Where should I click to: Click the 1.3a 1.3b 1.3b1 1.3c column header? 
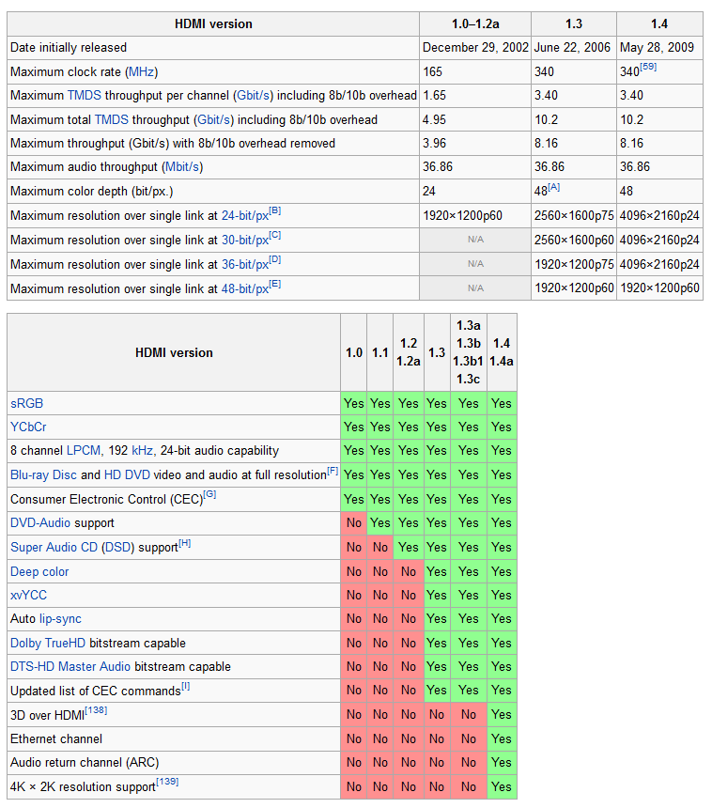(469, 352)
